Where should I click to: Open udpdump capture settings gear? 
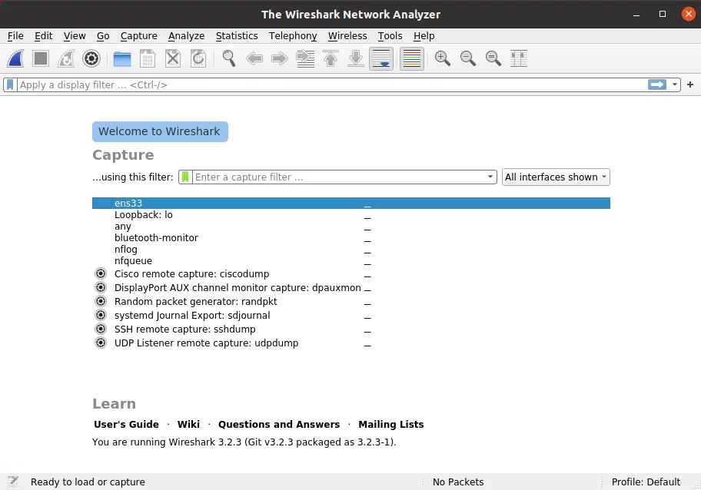101,343
